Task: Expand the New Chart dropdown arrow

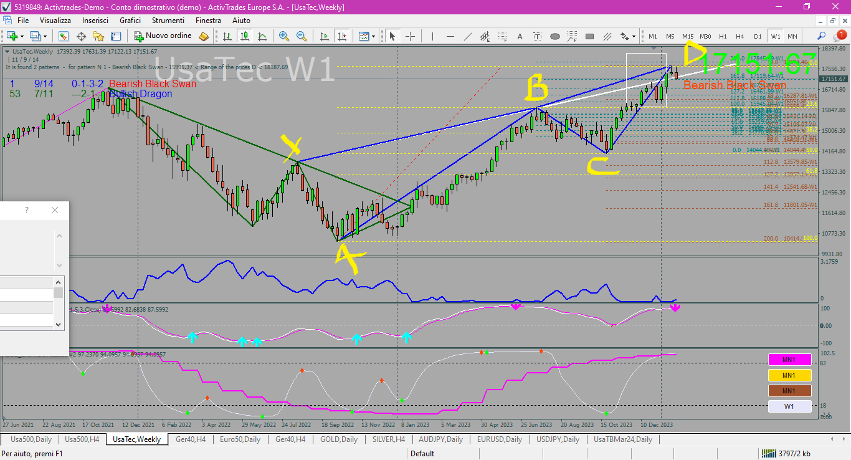Action: (22, 36)
